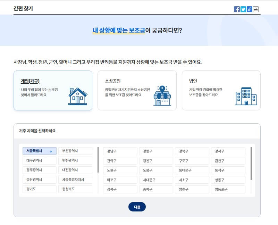Switch to the 소상공인 category card
278x225 pixels.
[137, 90]
